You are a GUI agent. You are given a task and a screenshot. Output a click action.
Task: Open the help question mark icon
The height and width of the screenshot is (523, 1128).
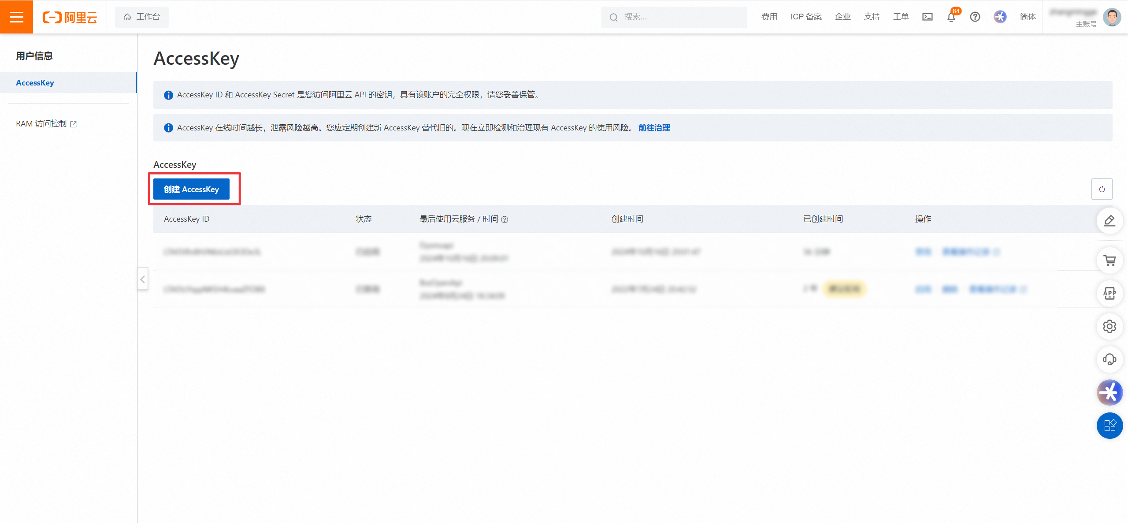pos(975,17)
